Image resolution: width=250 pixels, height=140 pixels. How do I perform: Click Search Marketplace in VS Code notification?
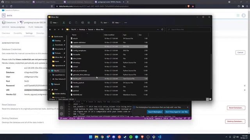tap(155, 112)
